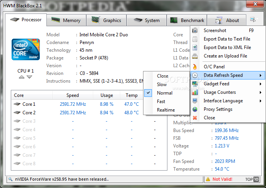This screenshot has width=266, height=188.
Task: Click the red X Close menu icon
Action: (x=195, y=118)
